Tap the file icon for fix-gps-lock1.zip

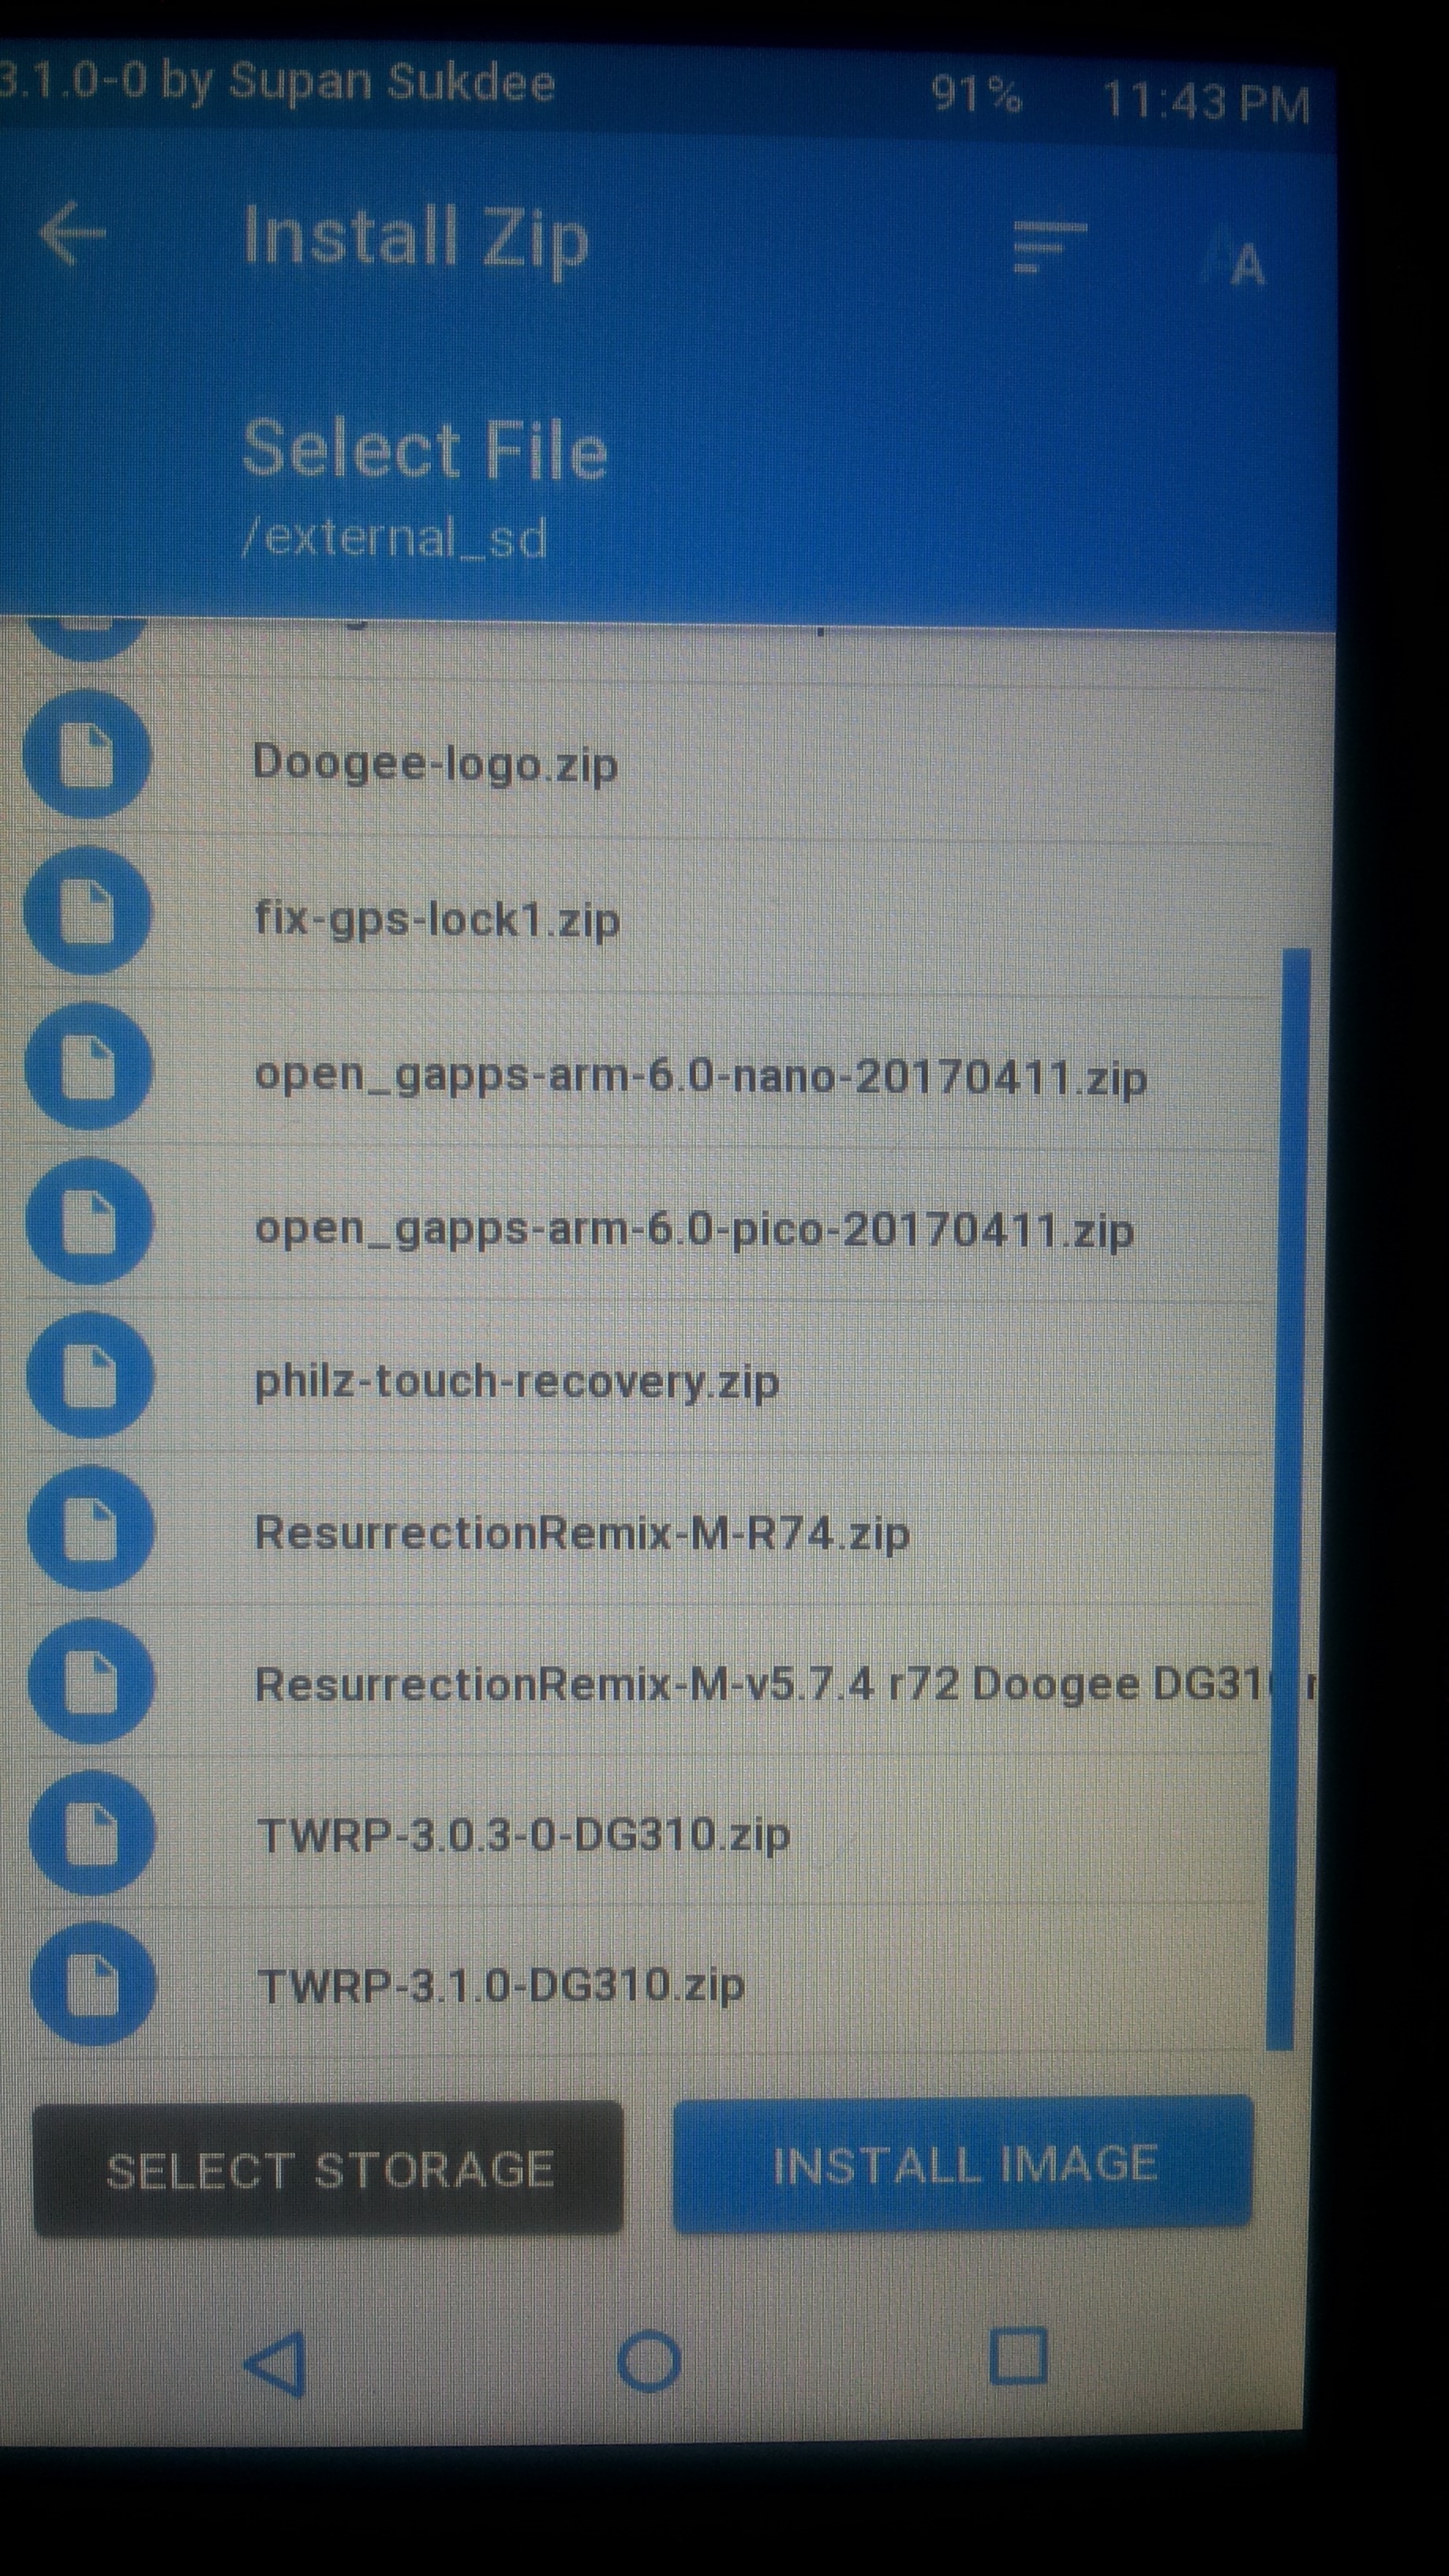(x=88, y=910)
